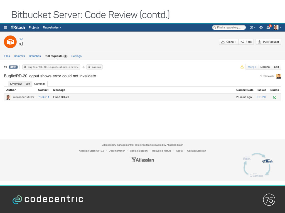Merge the pull request
Viewport: 285px width, 213px height.
[x=252, y=67]
